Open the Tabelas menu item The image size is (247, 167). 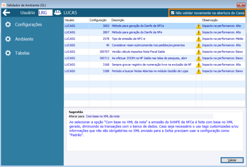click(x=22, y=53)
